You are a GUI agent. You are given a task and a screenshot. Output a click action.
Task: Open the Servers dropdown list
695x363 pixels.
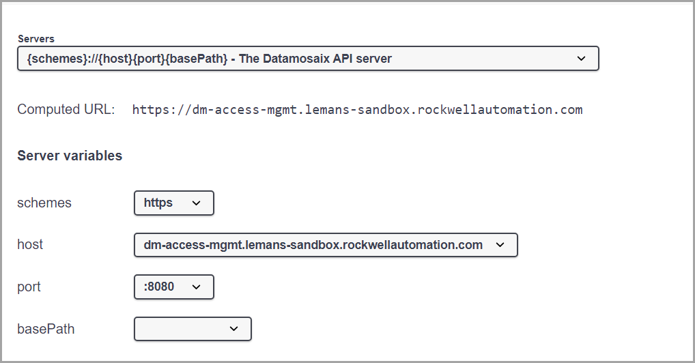307,59
